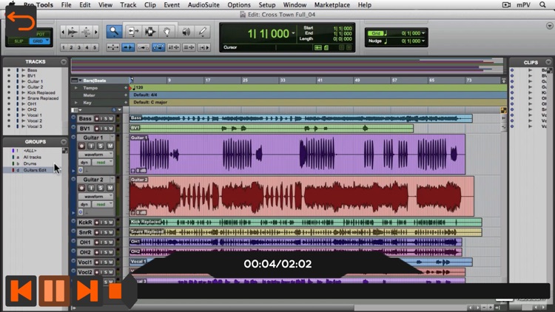The image size is (555, 312).
Task: Click Guitar 1 dyn elastic audio button
Action: point(84,163)
